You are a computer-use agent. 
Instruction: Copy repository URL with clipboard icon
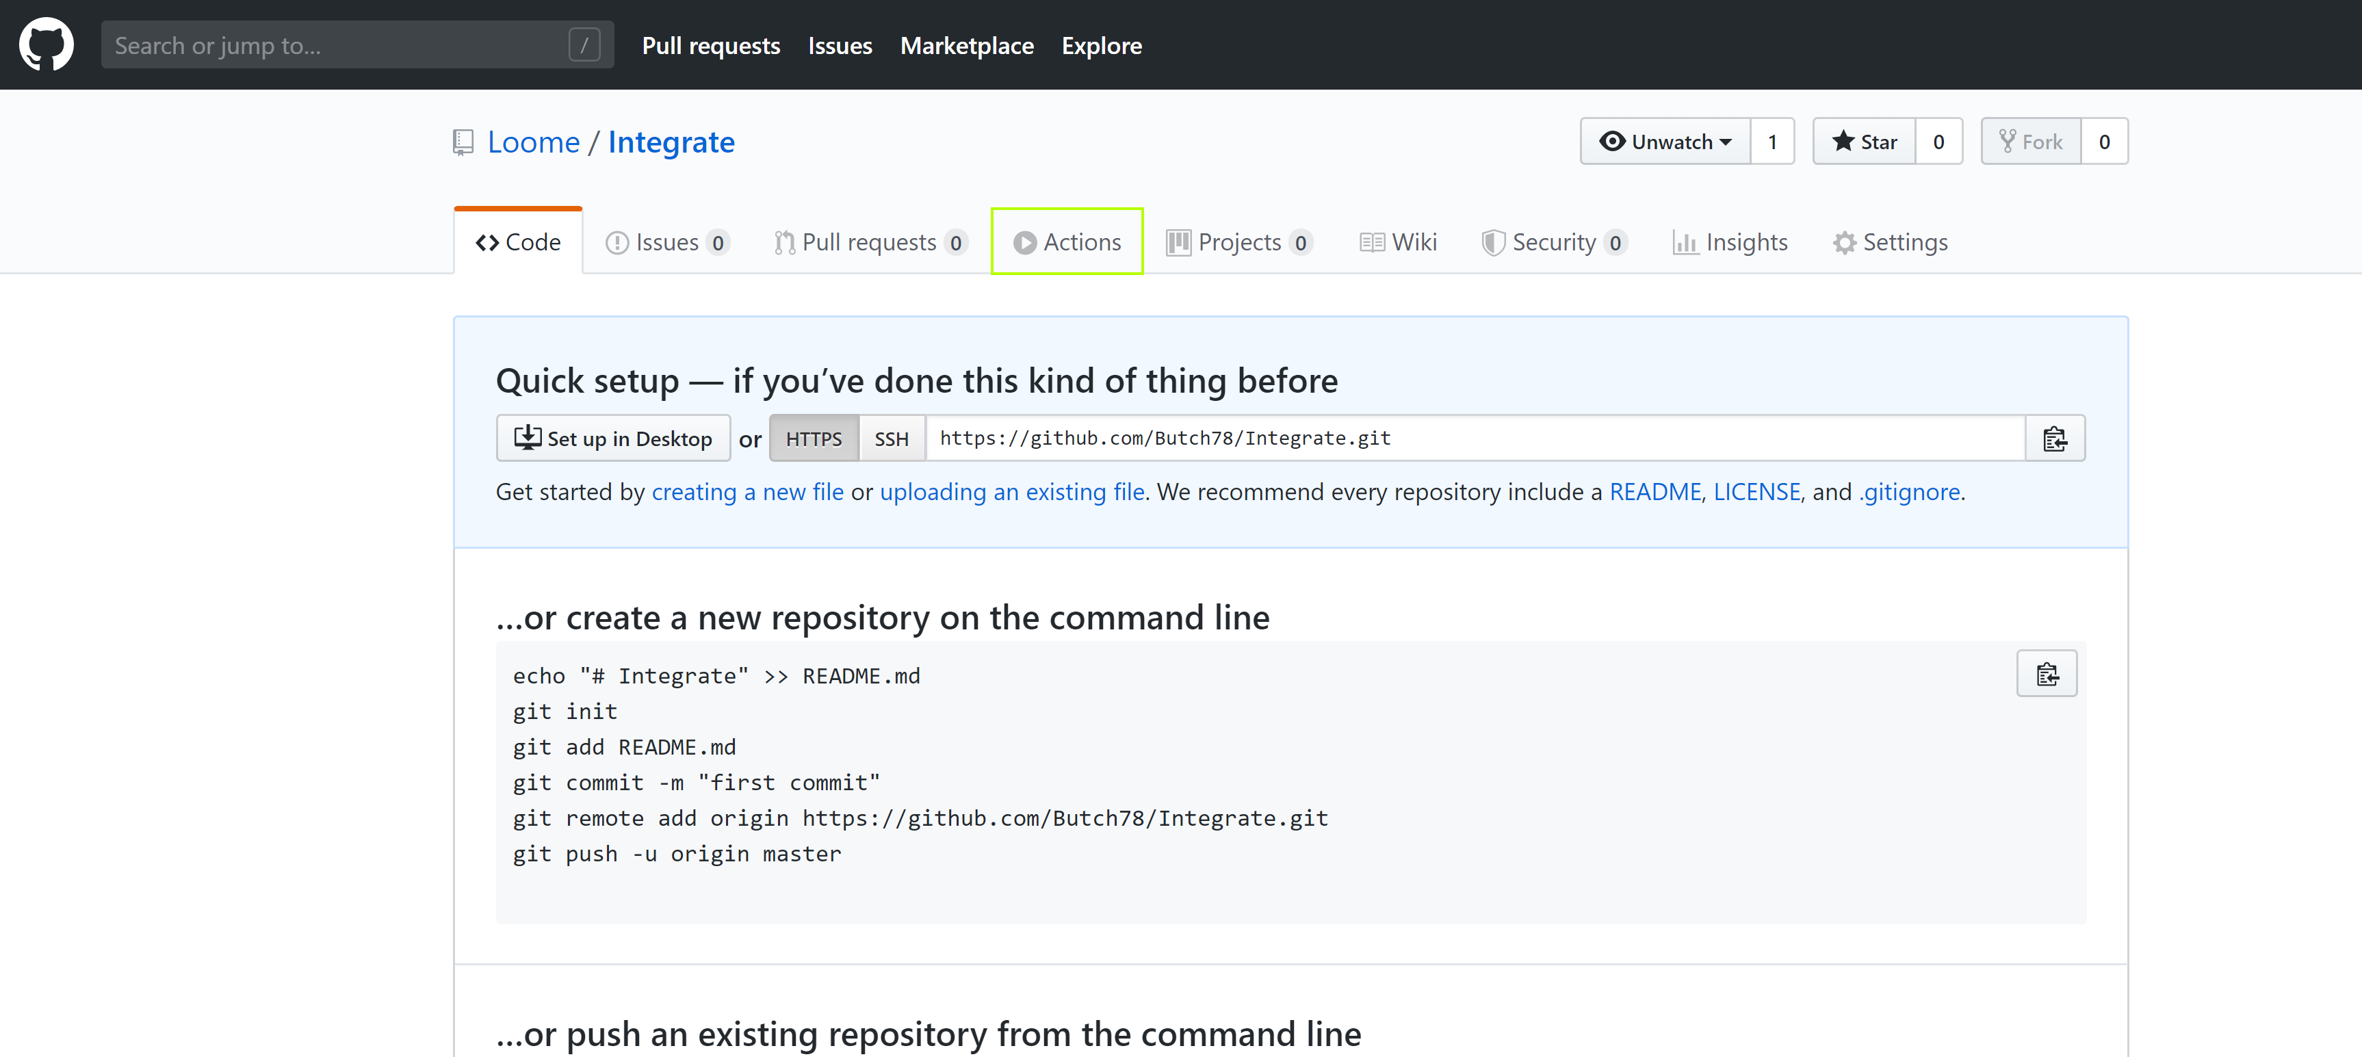coord(2055,439)
